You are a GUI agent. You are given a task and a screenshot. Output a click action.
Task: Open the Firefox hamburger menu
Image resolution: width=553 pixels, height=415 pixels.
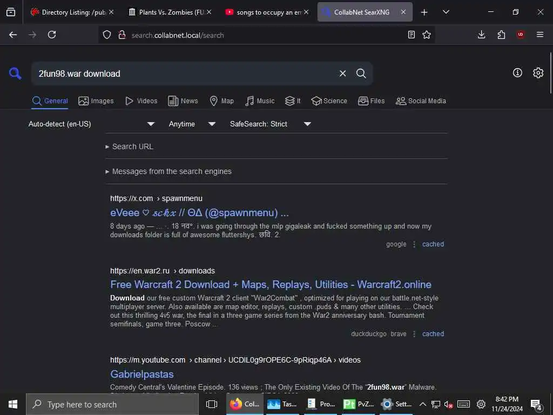[x=539, y=35]
